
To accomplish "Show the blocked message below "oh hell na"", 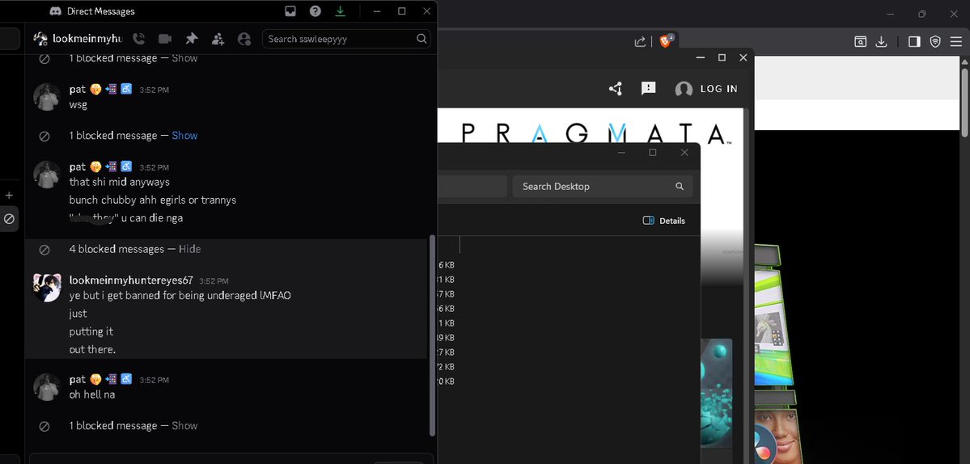I will click(184, 426).
